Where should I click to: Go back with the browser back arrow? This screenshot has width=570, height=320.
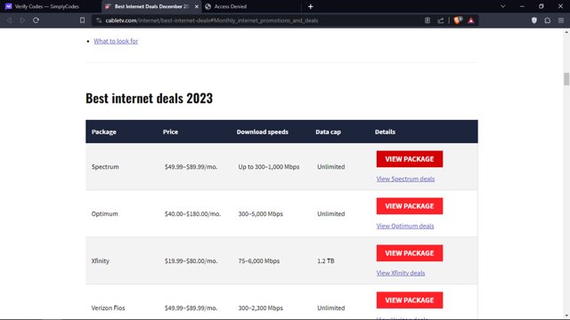[x=10, y=20]
